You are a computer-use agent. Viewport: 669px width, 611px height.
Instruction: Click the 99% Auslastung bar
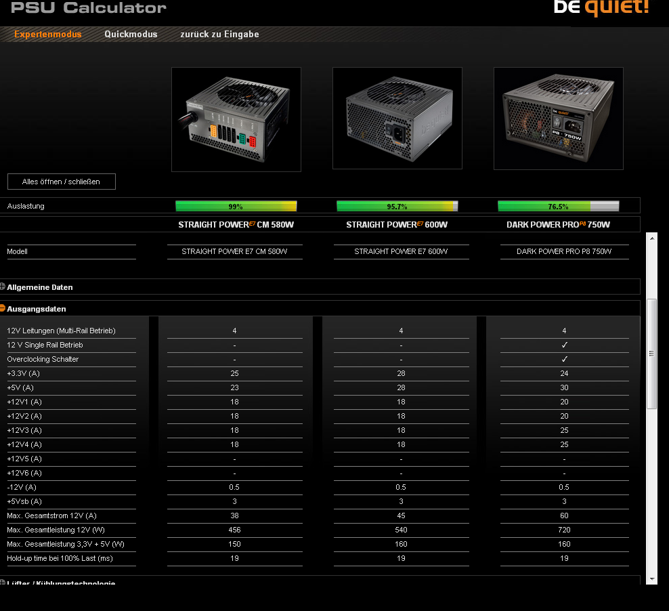click(236, 207)
